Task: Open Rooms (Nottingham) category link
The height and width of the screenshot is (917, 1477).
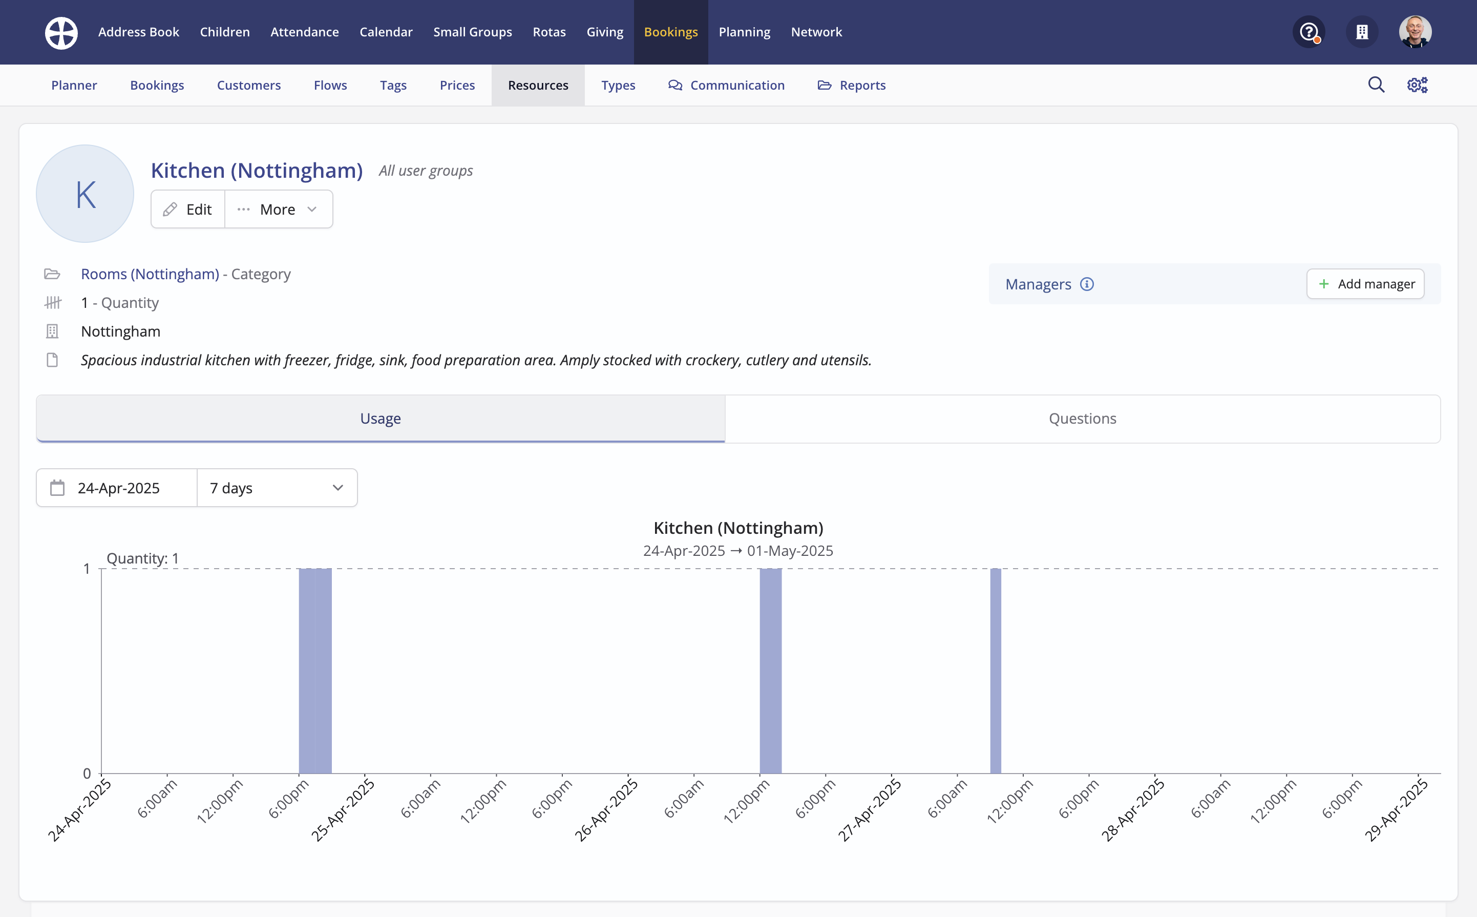Action: (x=150, y=274)
